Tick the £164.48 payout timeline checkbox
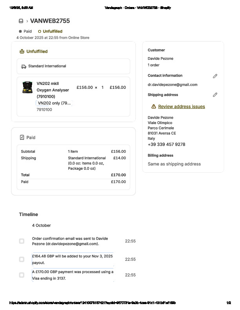Screen dimensions: 240x310 (x=22, y=259)
